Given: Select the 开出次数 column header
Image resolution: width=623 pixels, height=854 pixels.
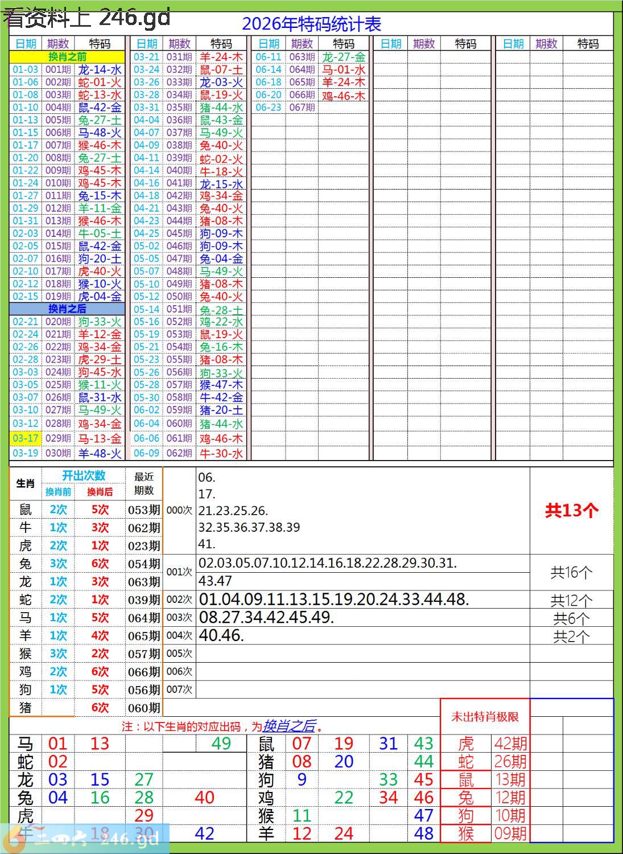Looking at the screenshot, I should pyautogui.click(x=84, y=475).
